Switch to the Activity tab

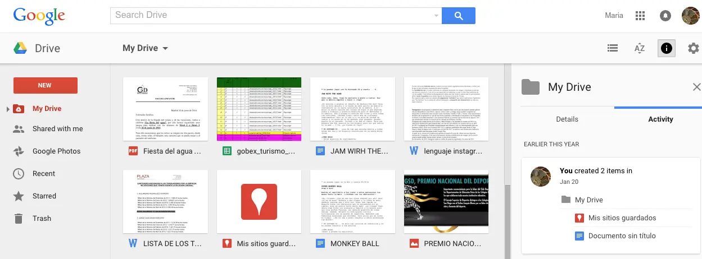tap(660, 119)
